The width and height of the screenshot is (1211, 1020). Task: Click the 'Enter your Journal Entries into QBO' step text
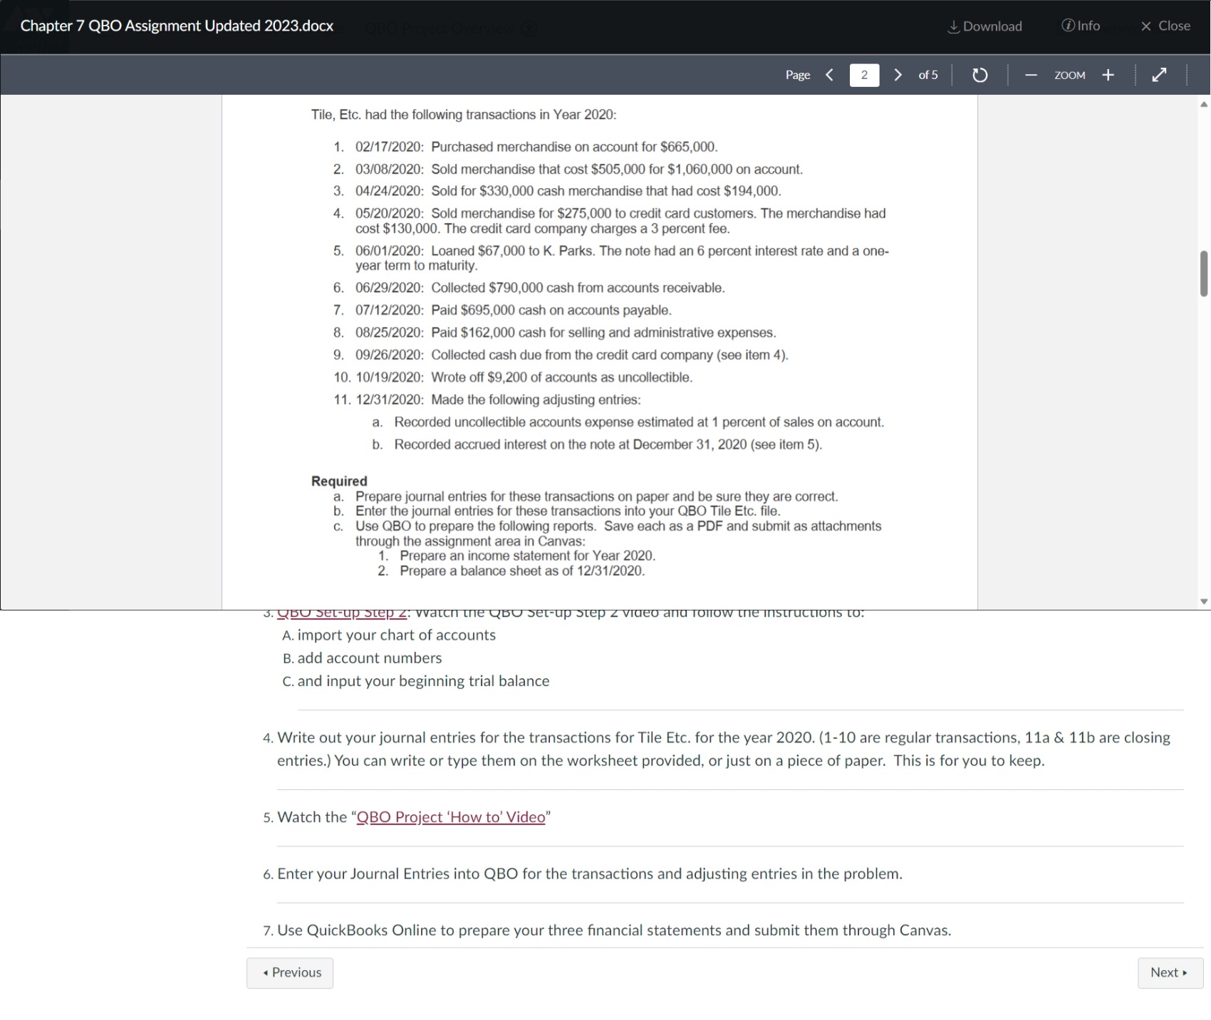(x=590, y=874)
